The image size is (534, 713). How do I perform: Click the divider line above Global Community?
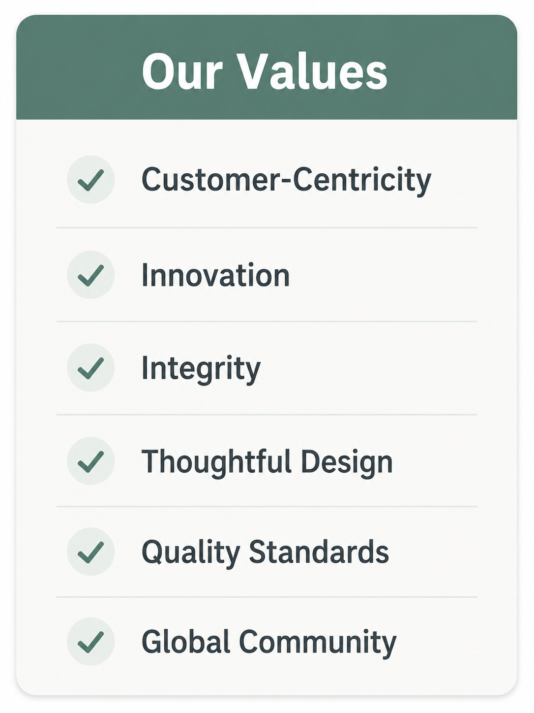[x=267, y=597]
